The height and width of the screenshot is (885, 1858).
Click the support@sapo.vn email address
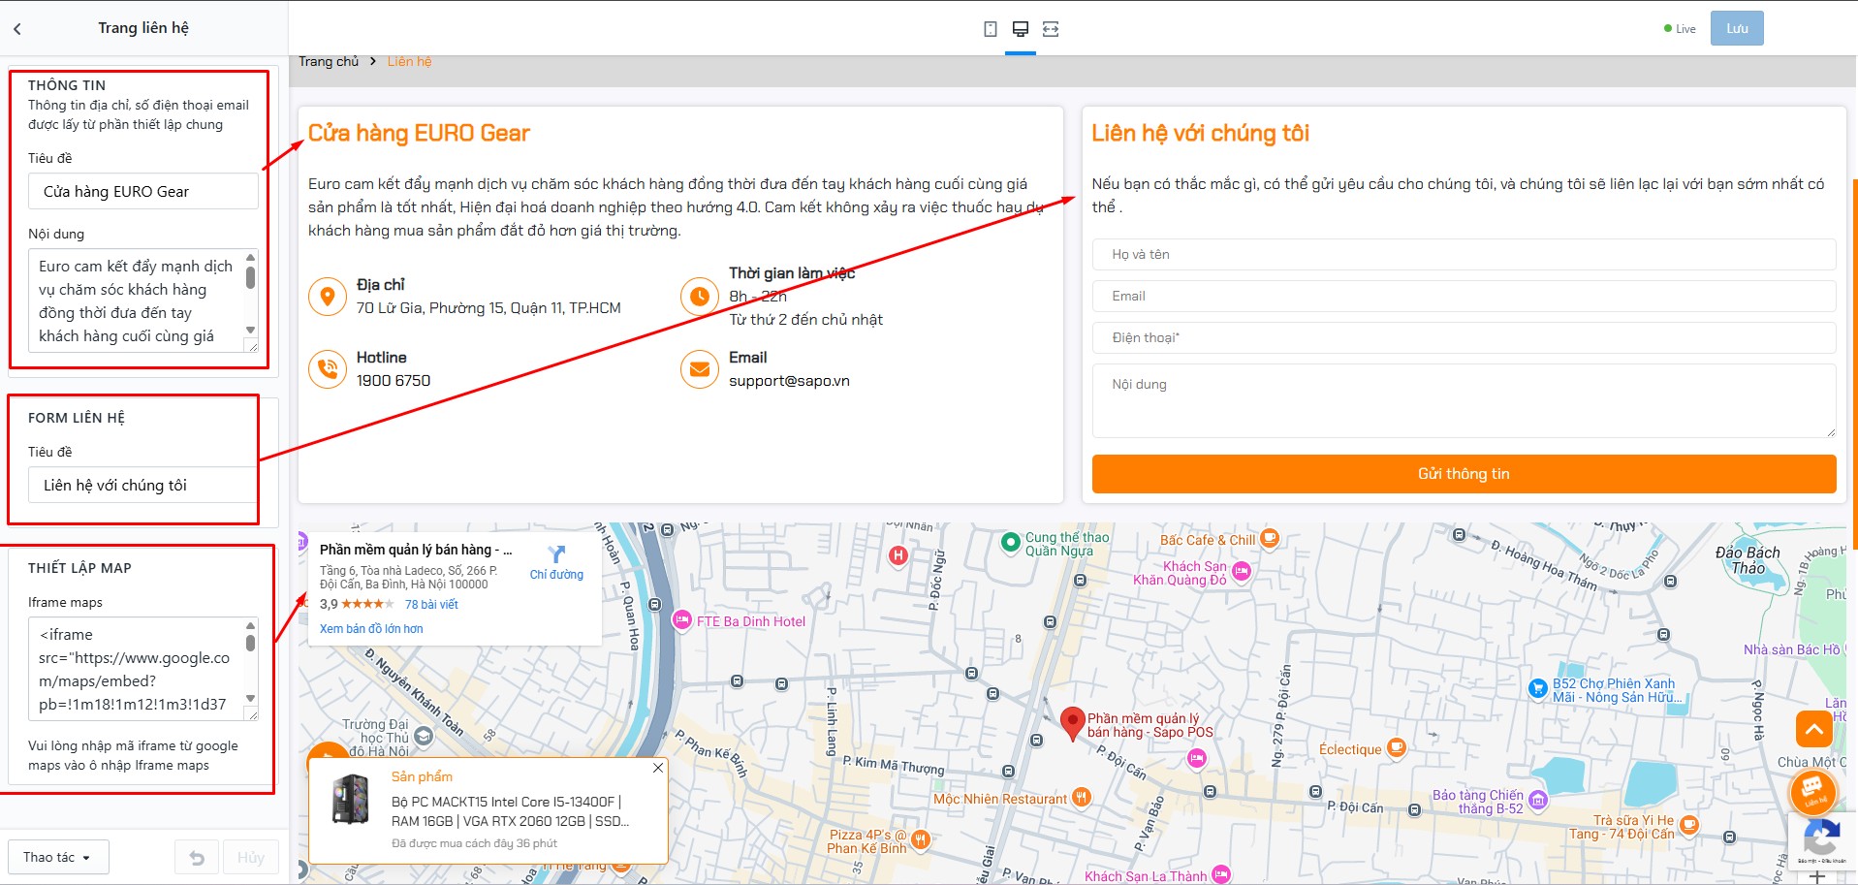[789, 380]
